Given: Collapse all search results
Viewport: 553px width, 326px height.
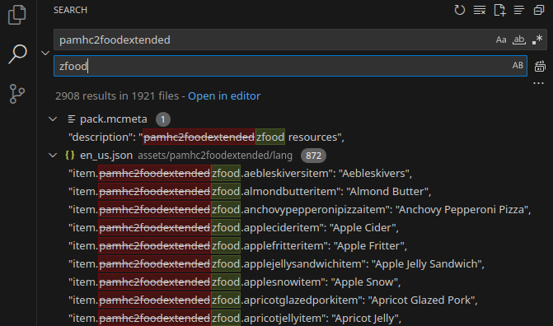Looking at the screenshot, I should pos(539,10).
